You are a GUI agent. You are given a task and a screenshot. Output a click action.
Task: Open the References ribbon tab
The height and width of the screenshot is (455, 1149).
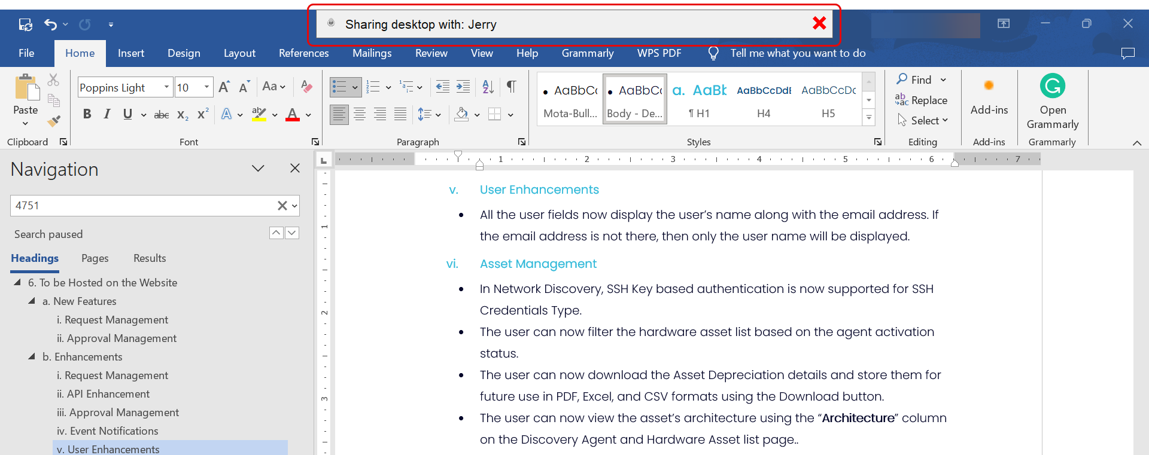tap(303, 53)
